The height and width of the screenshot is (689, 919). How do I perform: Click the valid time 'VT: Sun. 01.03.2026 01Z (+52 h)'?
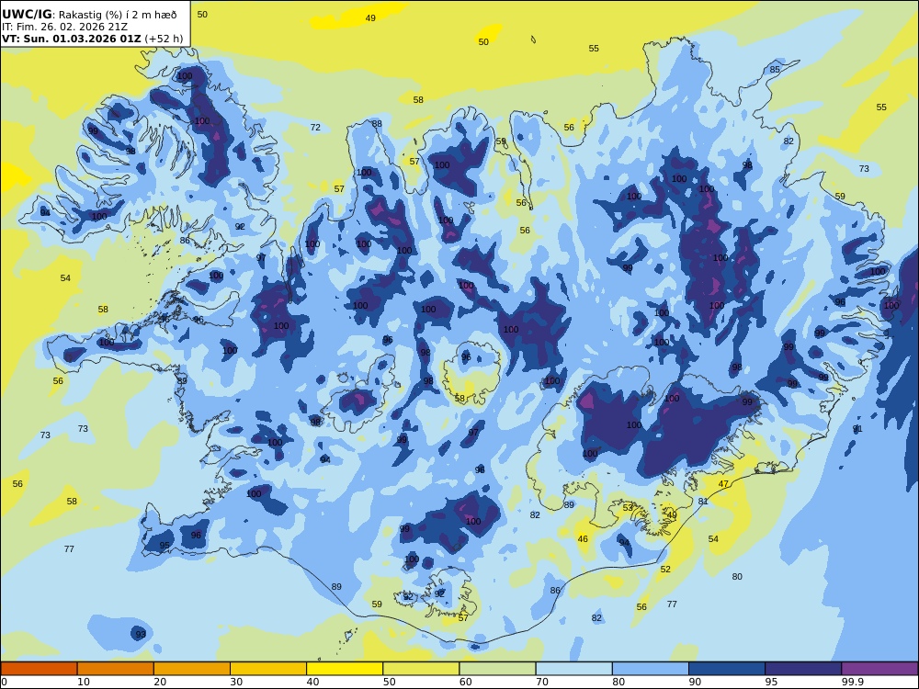92,40
